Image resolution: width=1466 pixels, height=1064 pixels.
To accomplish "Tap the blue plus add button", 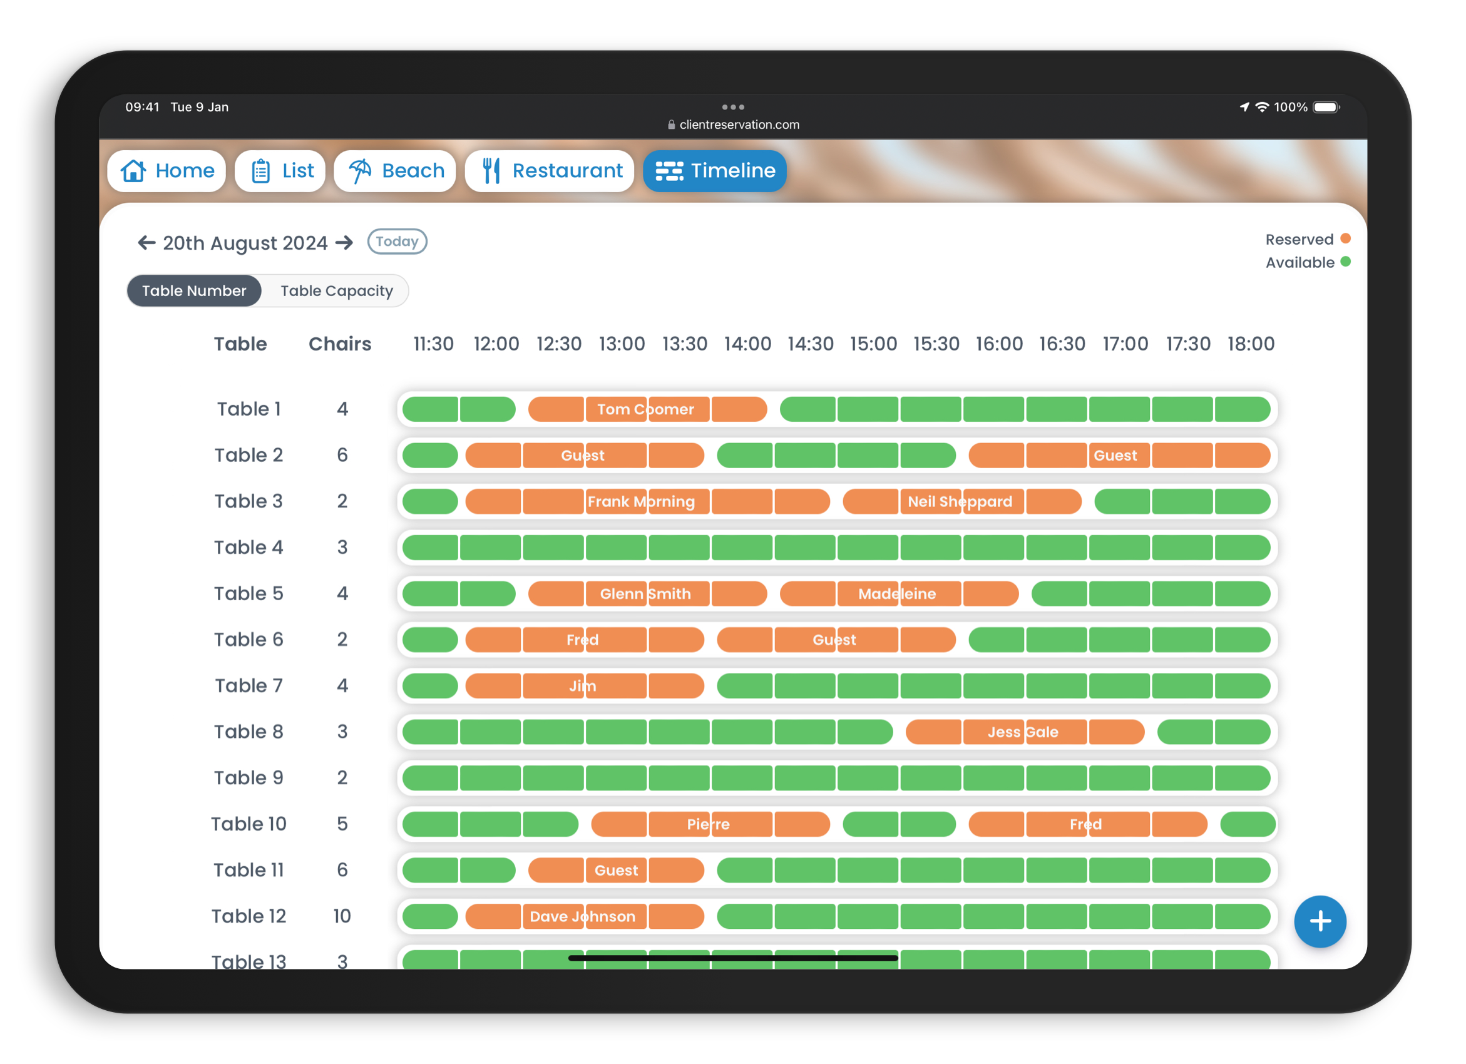I will tap(1320, 921).
